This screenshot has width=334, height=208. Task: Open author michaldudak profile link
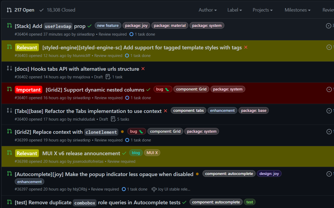point(84,119)
